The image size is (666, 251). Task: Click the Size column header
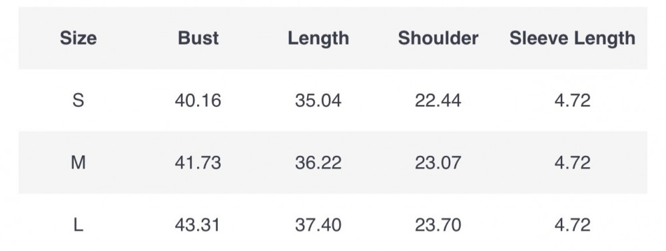tap(78, 38)
